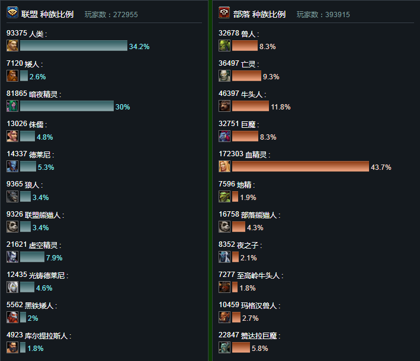Click the Orc (兽人) race portrait
The image size is (420, 361).
224,46
